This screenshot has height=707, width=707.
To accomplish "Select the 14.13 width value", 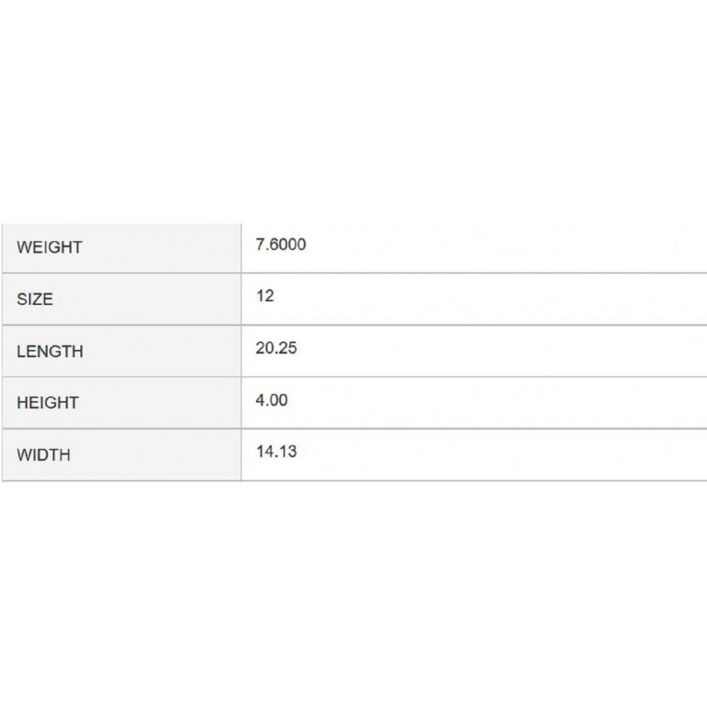I will tap(277, 452).
